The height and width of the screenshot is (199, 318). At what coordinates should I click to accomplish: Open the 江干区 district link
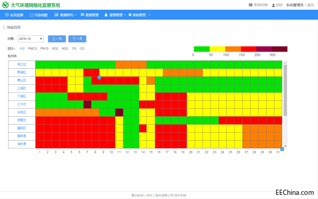pyautogui.click(x=22, y=104)
